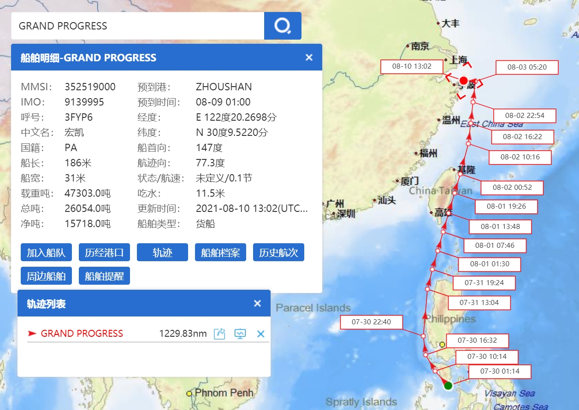Click the 加入船队 button
Screen dimensions: 579x410
[46, 252]
